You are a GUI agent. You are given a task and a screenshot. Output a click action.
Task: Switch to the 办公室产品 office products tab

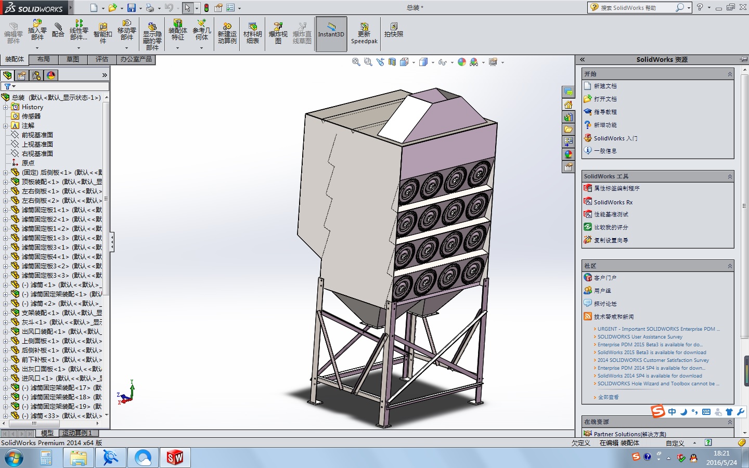coord(136,59)
